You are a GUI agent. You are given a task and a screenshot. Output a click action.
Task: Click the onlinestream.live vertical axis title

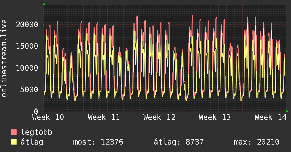(4, 58)
